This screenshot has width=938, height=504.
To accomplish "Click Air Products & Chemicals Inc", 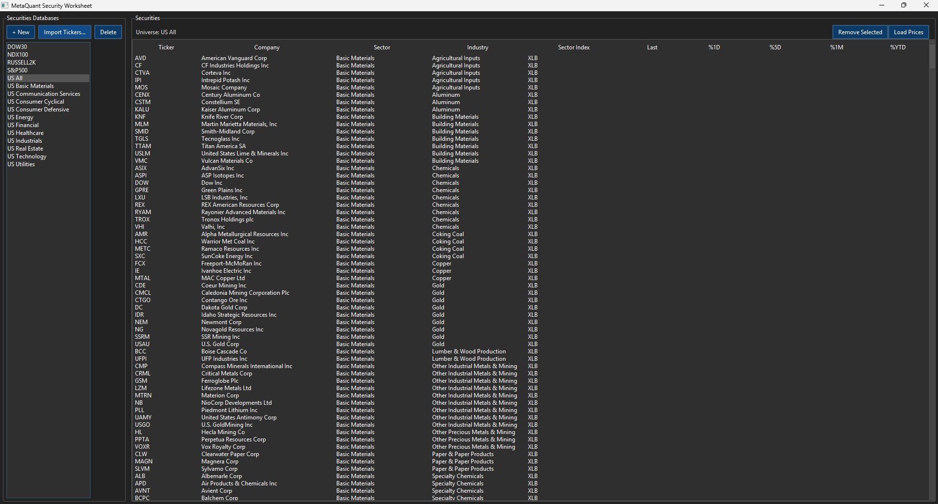I will coord(239,483).
